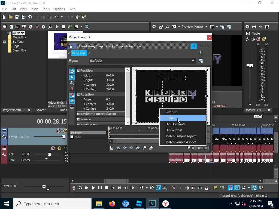Viewport: 279px width, 209px height.
Task: Toggle Enable Snapping magnet in transport bar
Action: click(231, 188)
